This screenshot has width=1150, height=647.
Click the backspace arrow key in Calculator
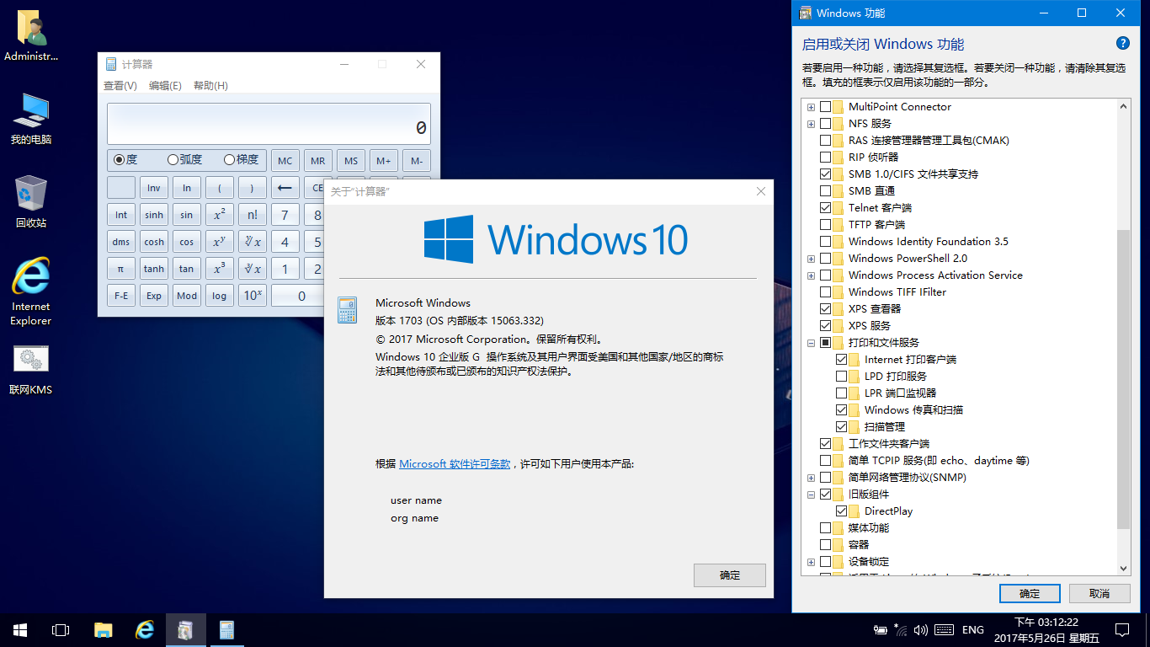coord(285,188)
